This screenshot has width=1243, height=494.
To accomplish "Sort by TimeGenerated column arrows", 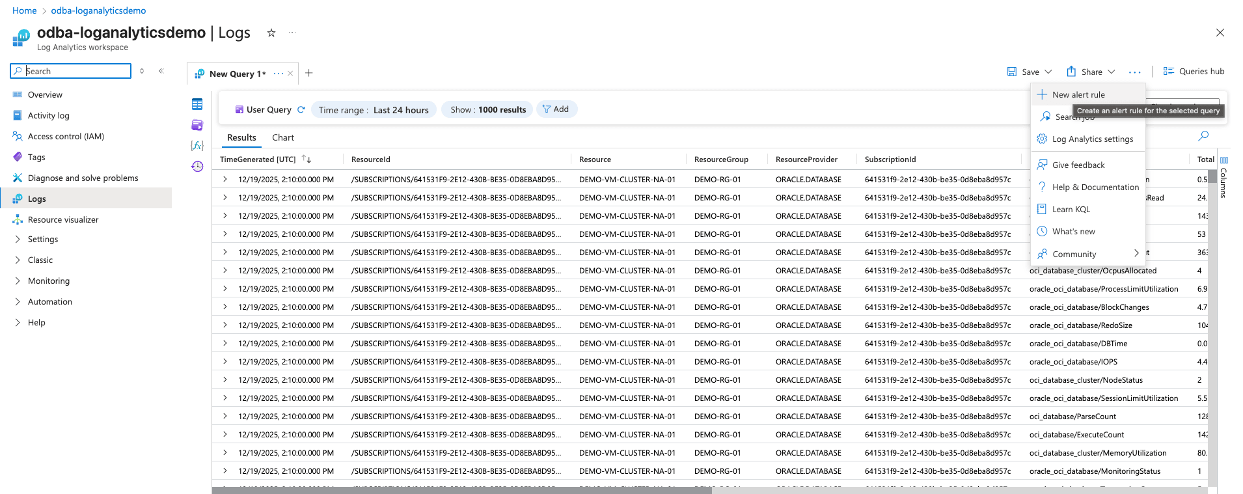I will coord(307,159).
